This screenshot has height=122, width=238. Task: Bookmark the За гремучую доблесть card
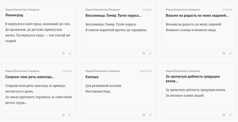tap(224, 115)
